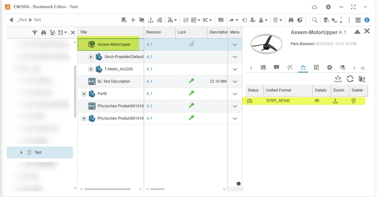Click the person user icon in toolbar

[253, 20]
